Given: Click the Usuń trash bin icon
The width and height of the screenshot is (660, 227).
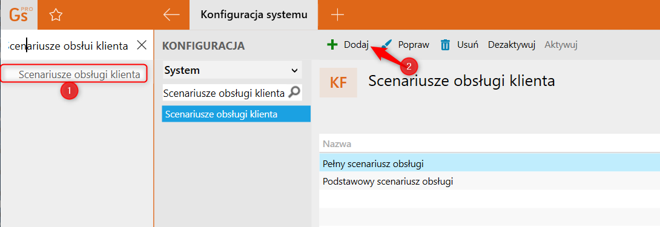Looking at the screenshot, I should pos(445,45).
